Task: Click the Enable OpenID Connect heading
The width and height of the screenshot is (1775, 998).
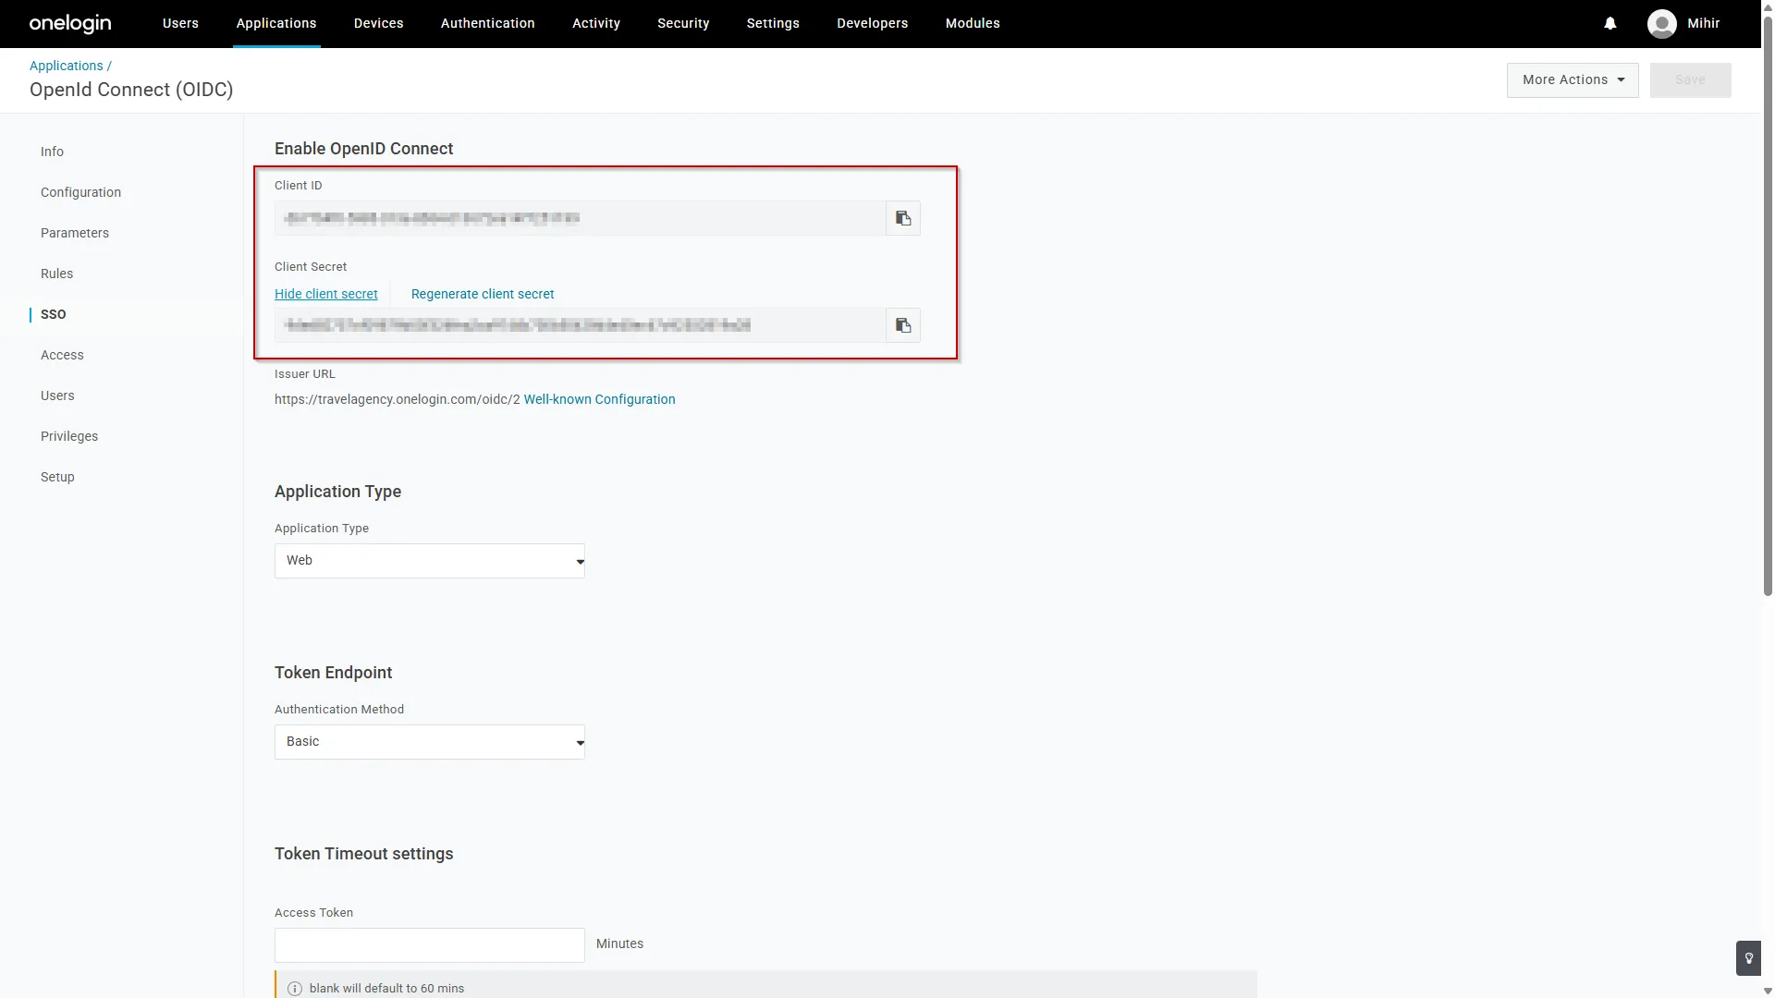Action: click(363, 149)
